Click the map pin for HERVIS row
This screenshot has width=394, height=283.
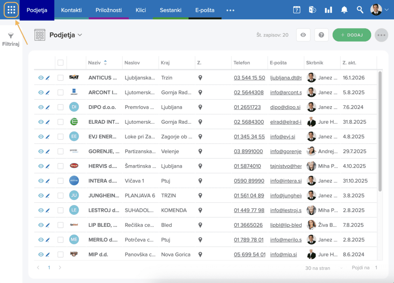(200, 166)
